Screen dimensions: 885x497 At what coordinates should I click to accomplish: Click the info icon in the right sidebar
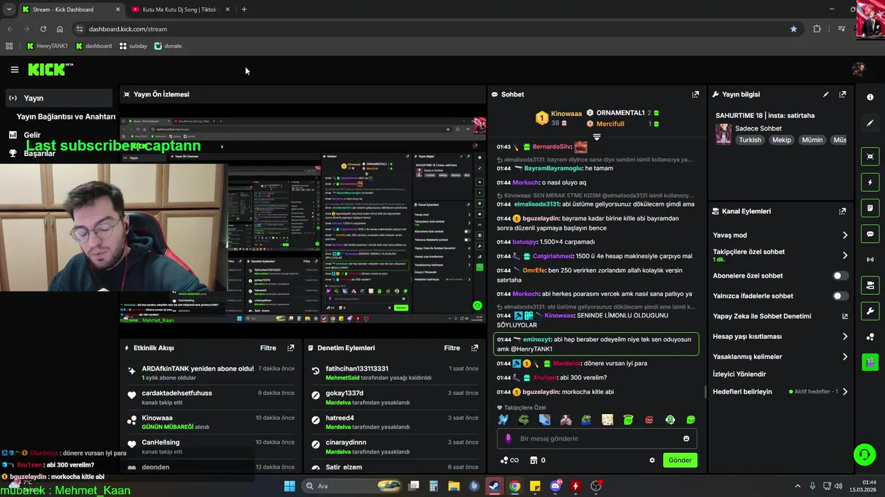point(870,97)
